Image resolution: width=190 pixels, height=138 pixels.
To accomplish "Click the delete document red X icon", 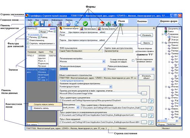I will pyautogui.click(x=51, y=24).
